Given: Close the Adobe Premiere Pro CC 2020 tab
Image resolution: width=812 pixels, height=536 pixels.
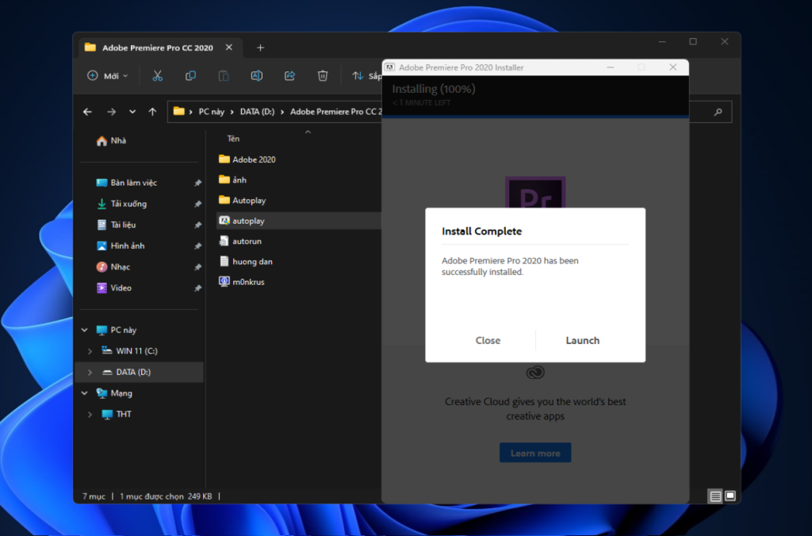Looking at the screenshot, I should point(229,47).
